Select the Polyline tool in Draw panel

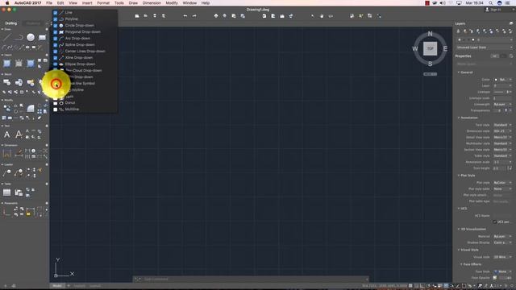click(19, 37)
